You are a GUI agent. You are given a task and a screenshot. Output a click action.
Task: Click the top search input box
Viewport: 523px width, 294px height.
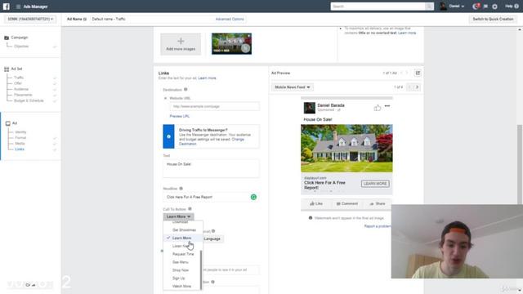(x=378, y=7)
